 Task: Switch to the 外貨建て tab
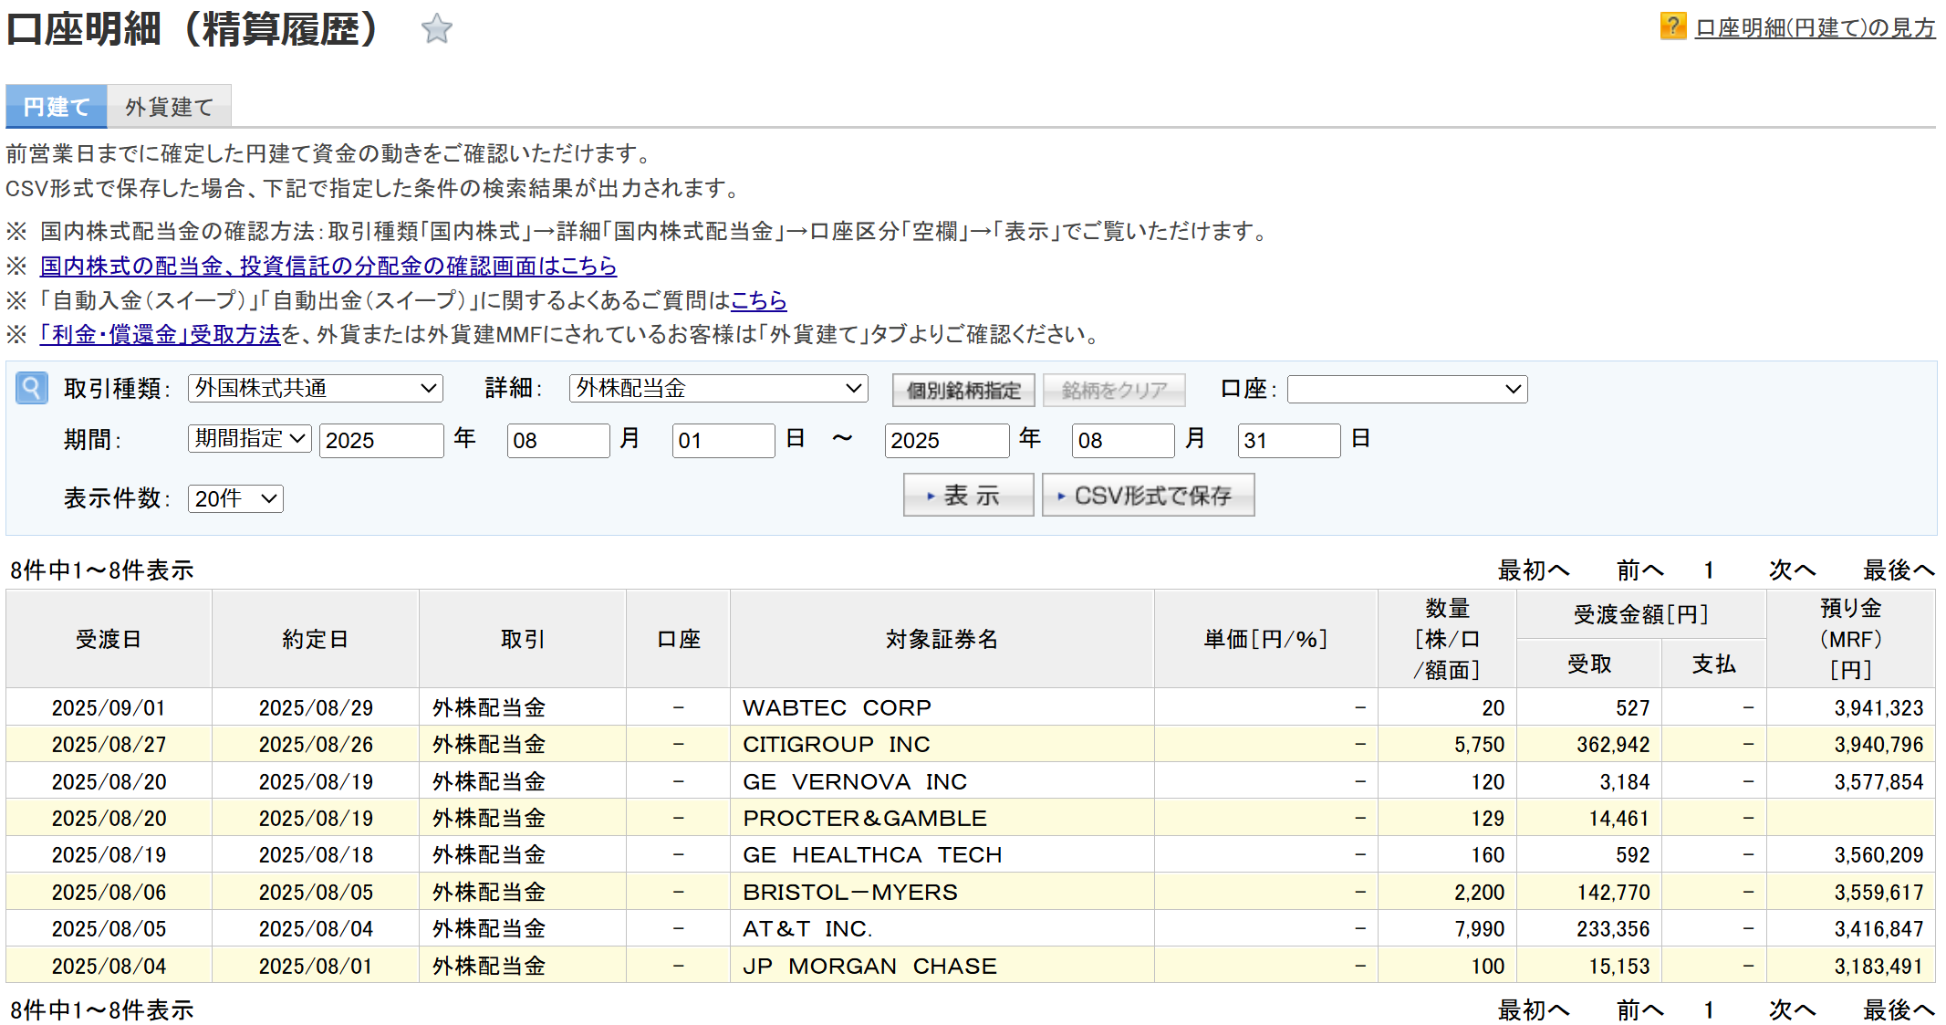pyautogui.click(x=169, y=107)
